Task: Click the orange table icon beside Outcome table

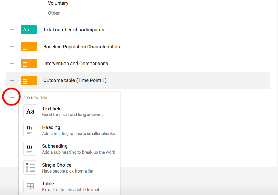Action: 29,80
